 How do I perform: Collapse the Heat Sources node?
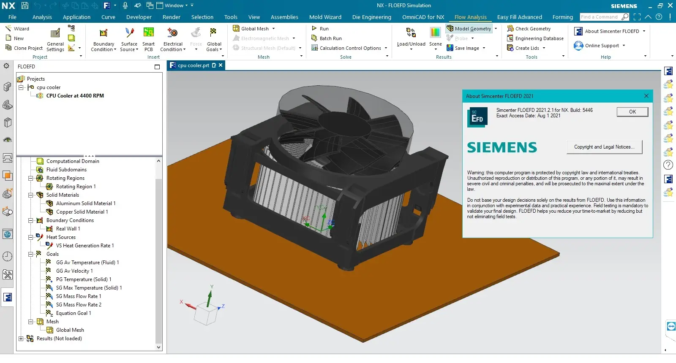click(30, 237)
